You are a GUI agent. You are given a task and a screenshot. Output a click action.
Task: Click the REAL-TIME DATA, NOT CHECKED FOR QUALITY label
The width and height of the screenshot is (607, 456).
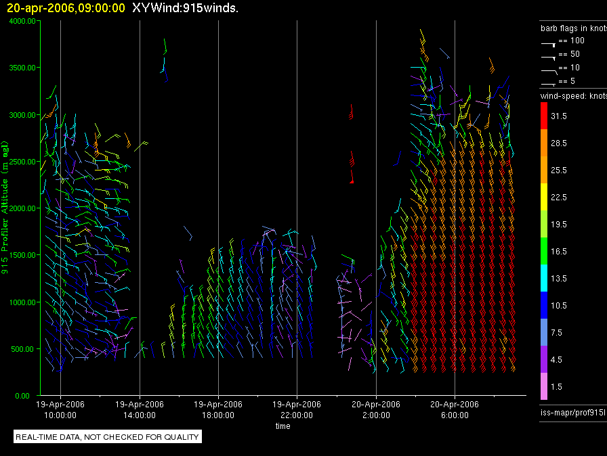point(107,437)
